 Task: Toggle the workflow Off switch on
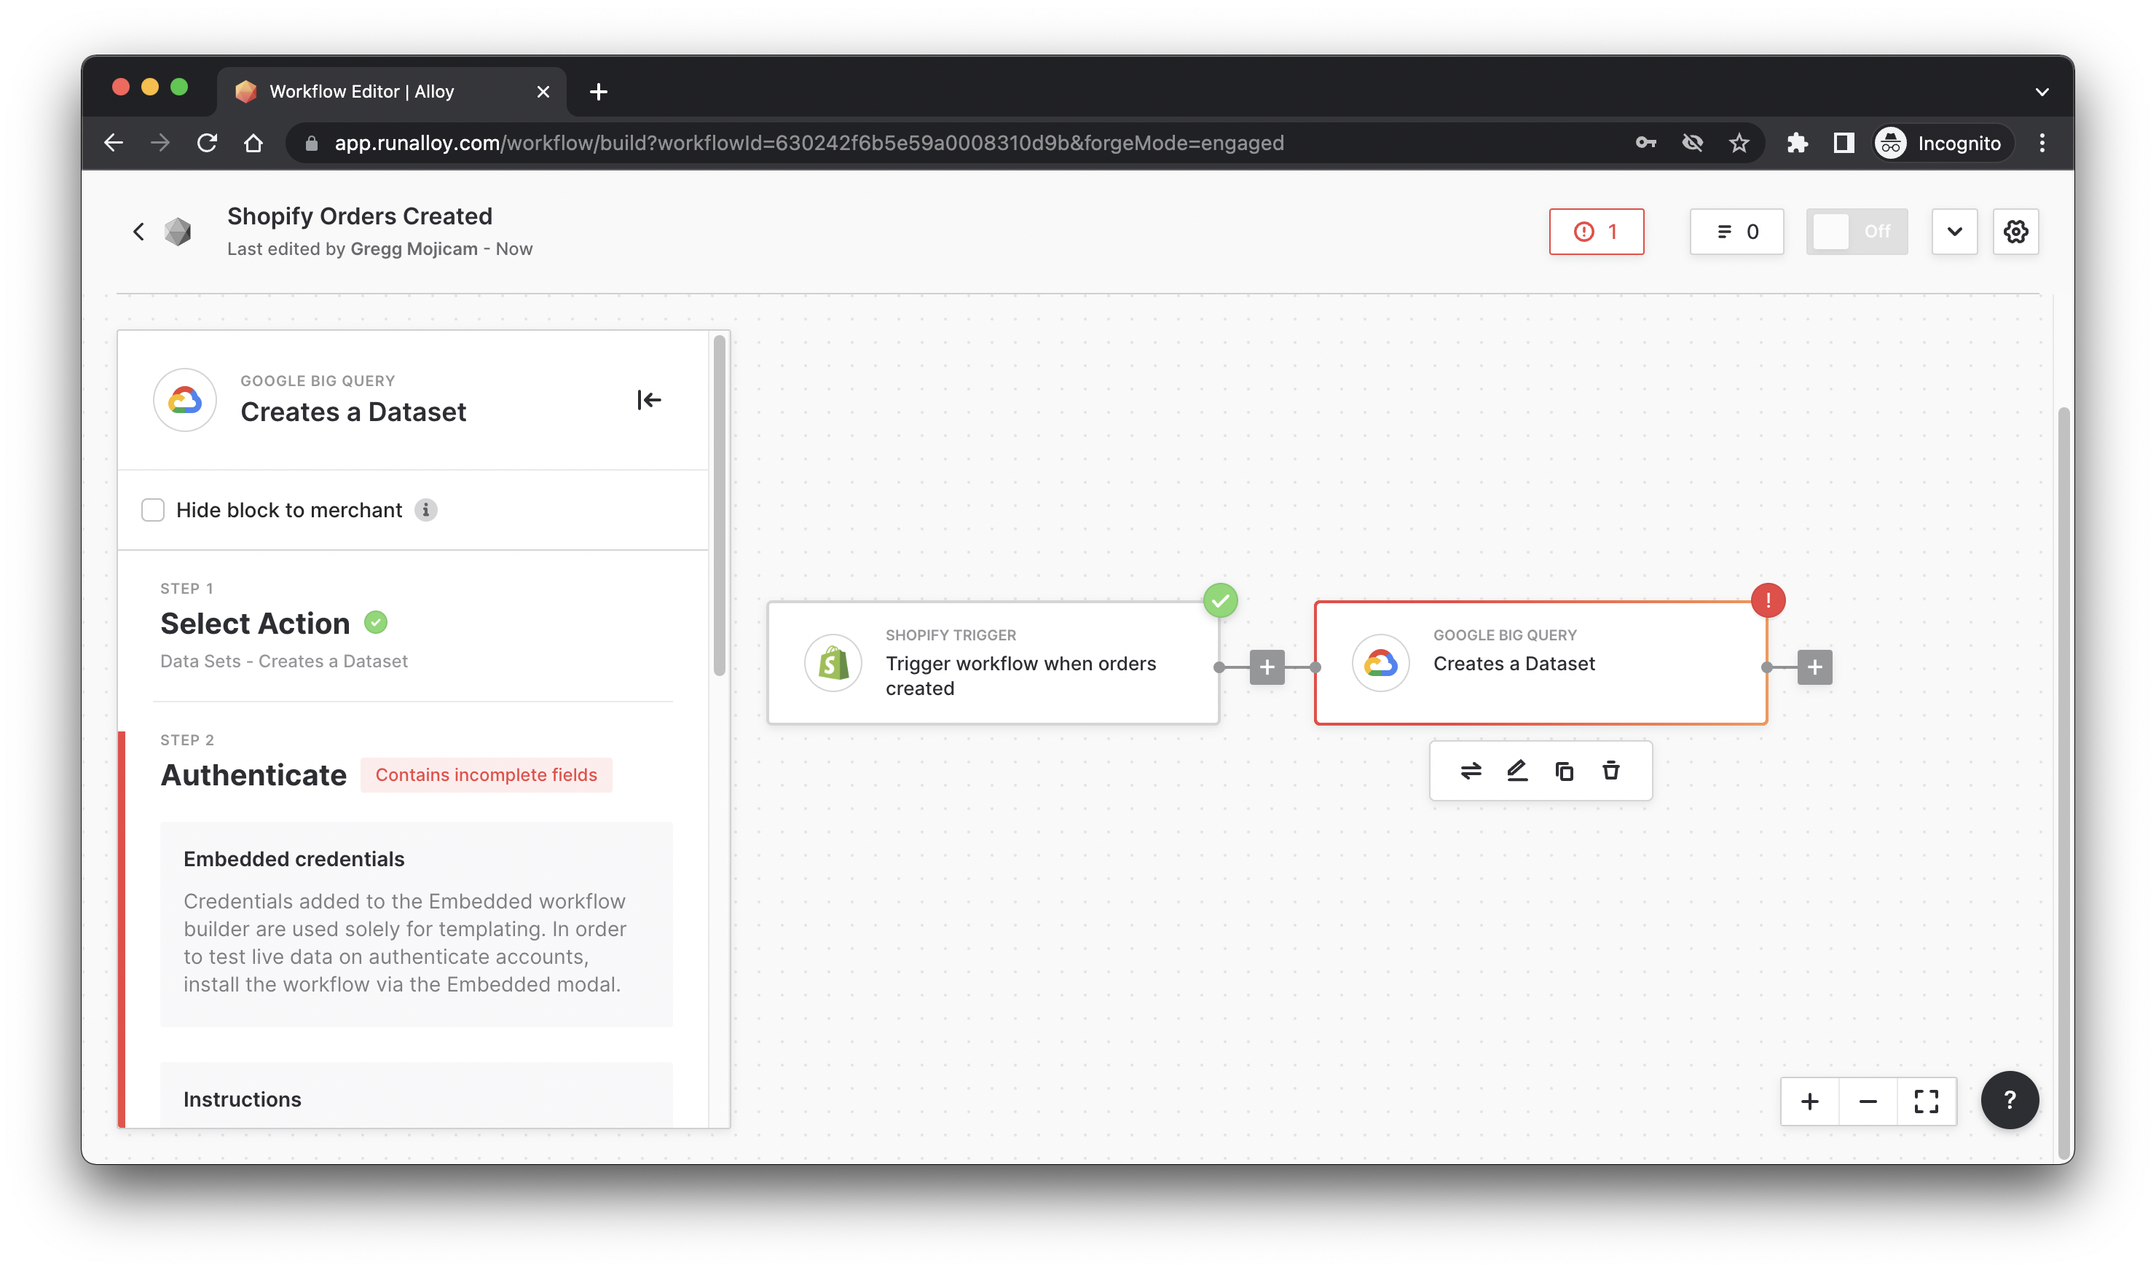[x=1856, y=232]
